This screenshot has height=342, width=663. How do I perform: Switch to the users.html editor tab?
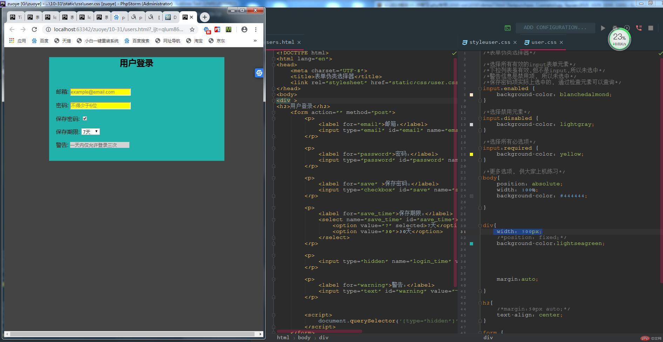[280, 42]
